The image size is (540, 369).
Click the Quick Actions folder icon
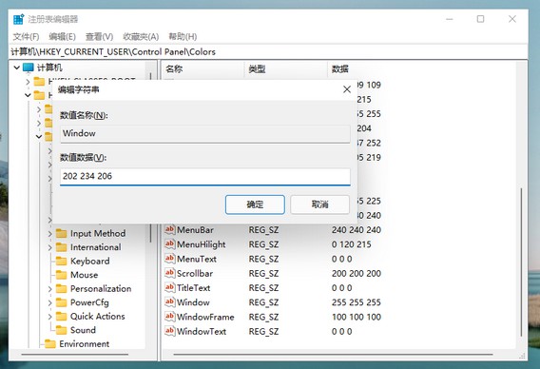61,317
